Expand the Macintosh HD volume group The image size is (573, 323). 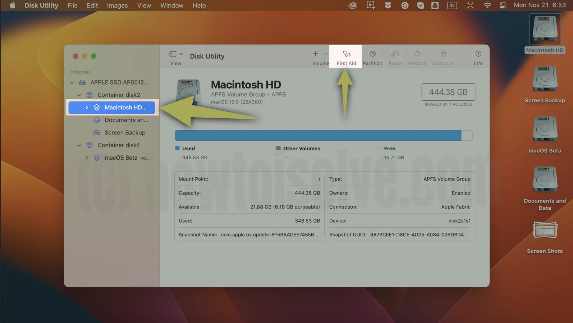tap(87, 108)
